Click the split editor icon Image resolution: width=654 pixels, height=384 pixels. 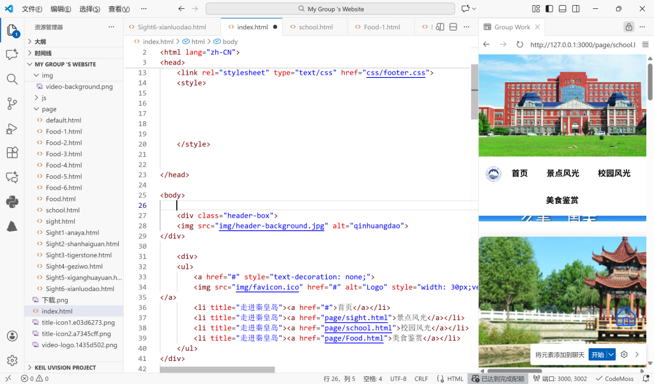pyautogui.click(x=453, y=27)
